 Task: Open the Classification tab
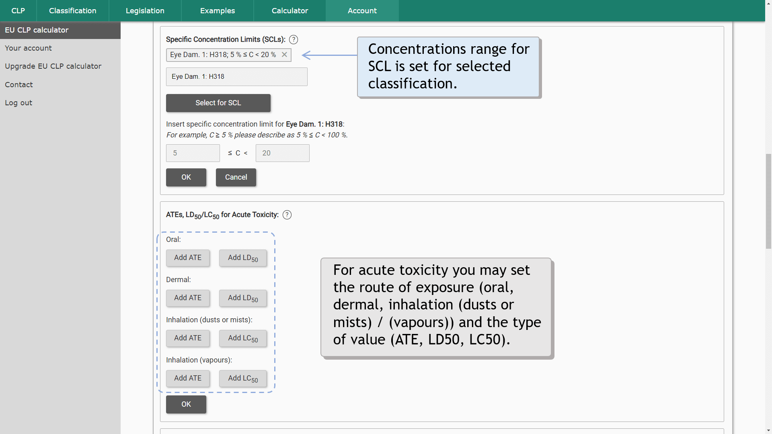pos(73,11)
